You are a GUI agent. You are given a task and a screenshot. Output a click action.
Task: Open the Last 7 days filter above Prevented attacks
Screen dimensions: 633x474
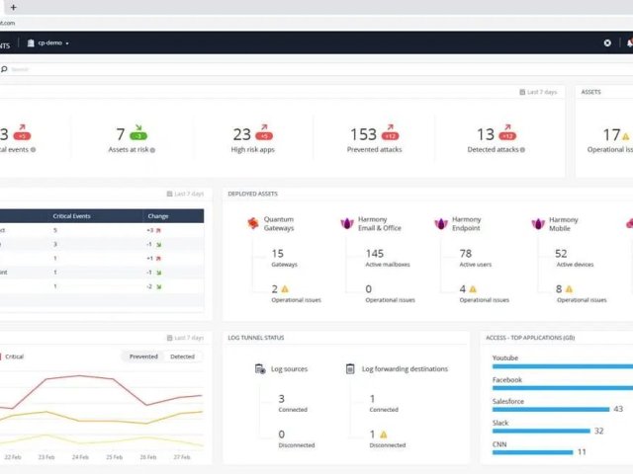coord(539,92)
